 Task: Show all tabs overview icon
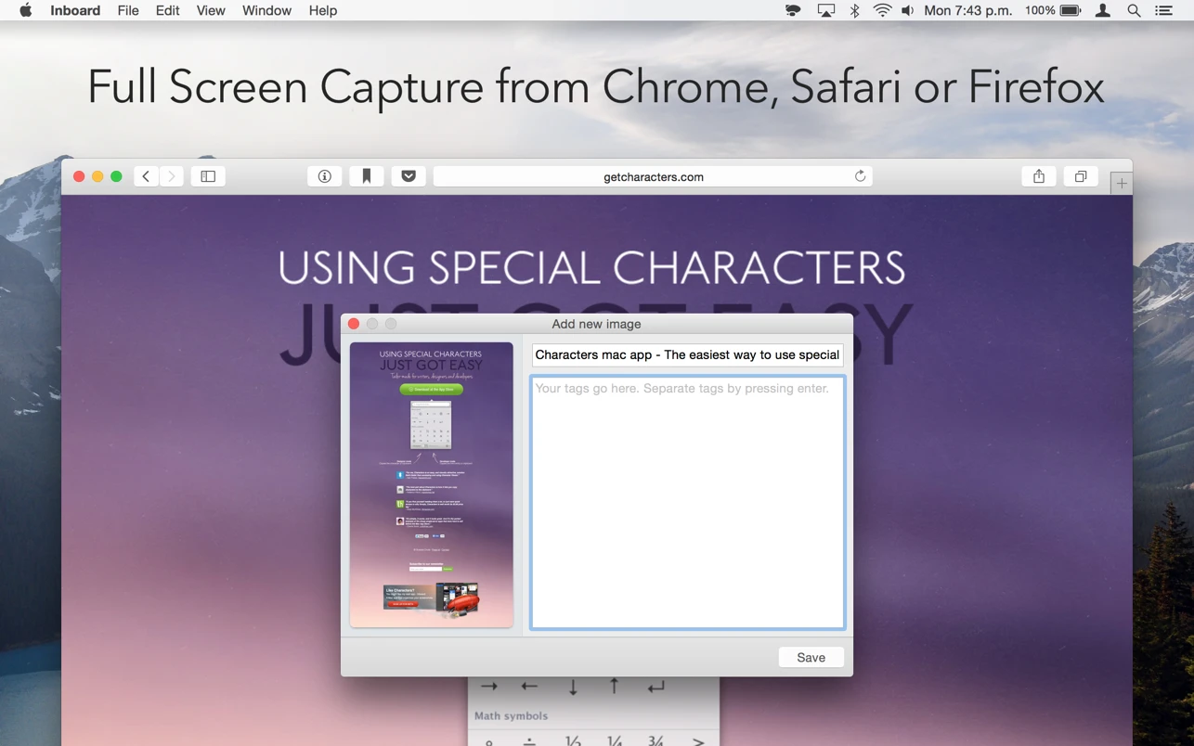click(1081, 176)
